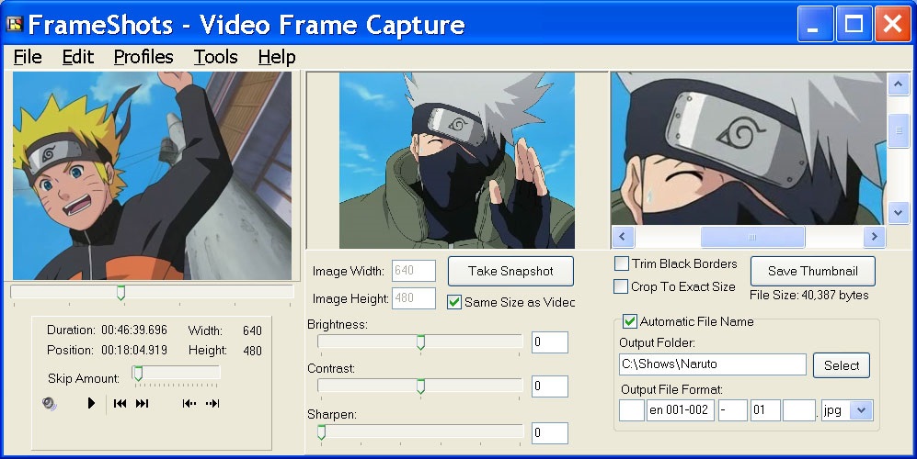Disable Same Size as Video checkbox

coord(454,302)
